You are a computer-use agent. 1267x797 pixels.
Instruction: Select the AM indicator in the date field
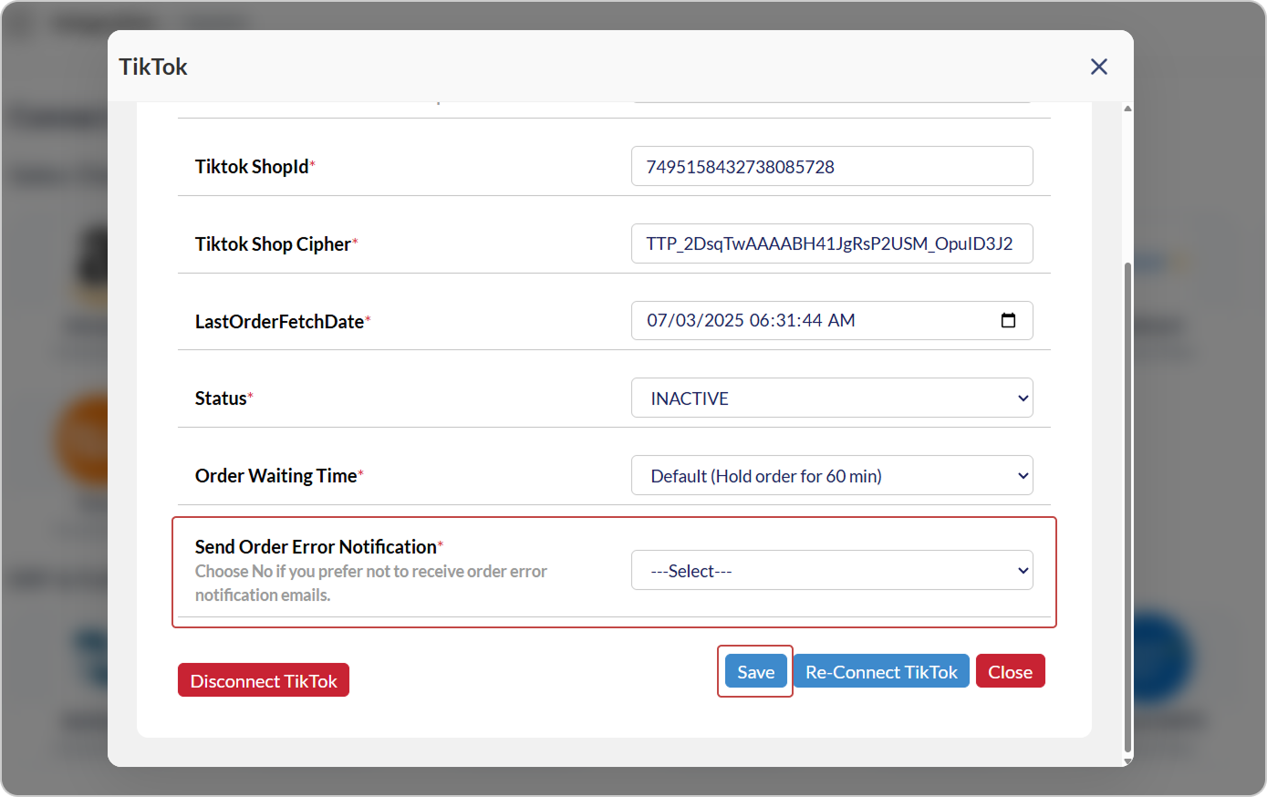[841, 321]
